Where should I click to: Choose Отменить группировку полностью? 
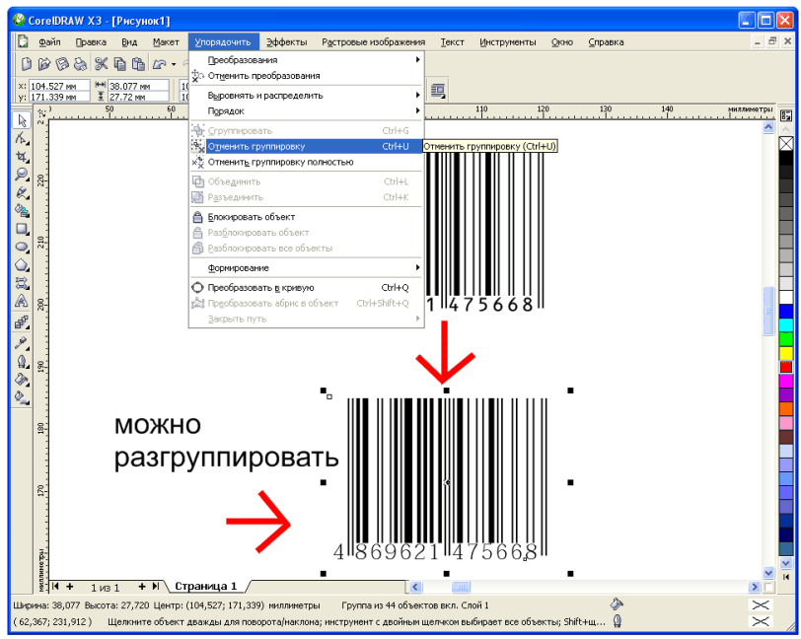pyautogui.click(x=307, y=163)
